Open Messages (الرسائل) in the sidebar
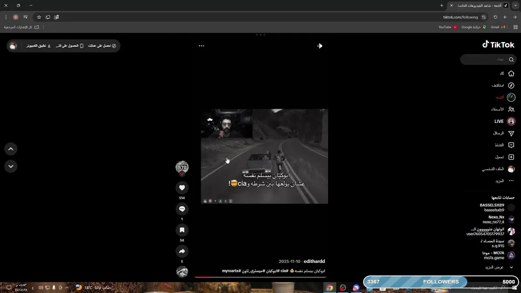This screenshot has height=293, width=521. (504, 133)
